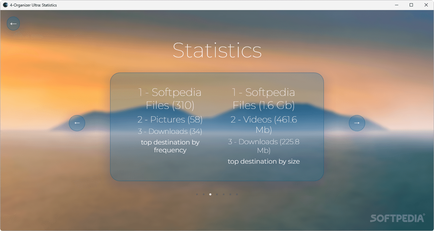Image resolution: width=434 pixels, height=231 pixels.
Task: Minimize the 4-Organizer Ultra window
Action: tap(397, 5)
